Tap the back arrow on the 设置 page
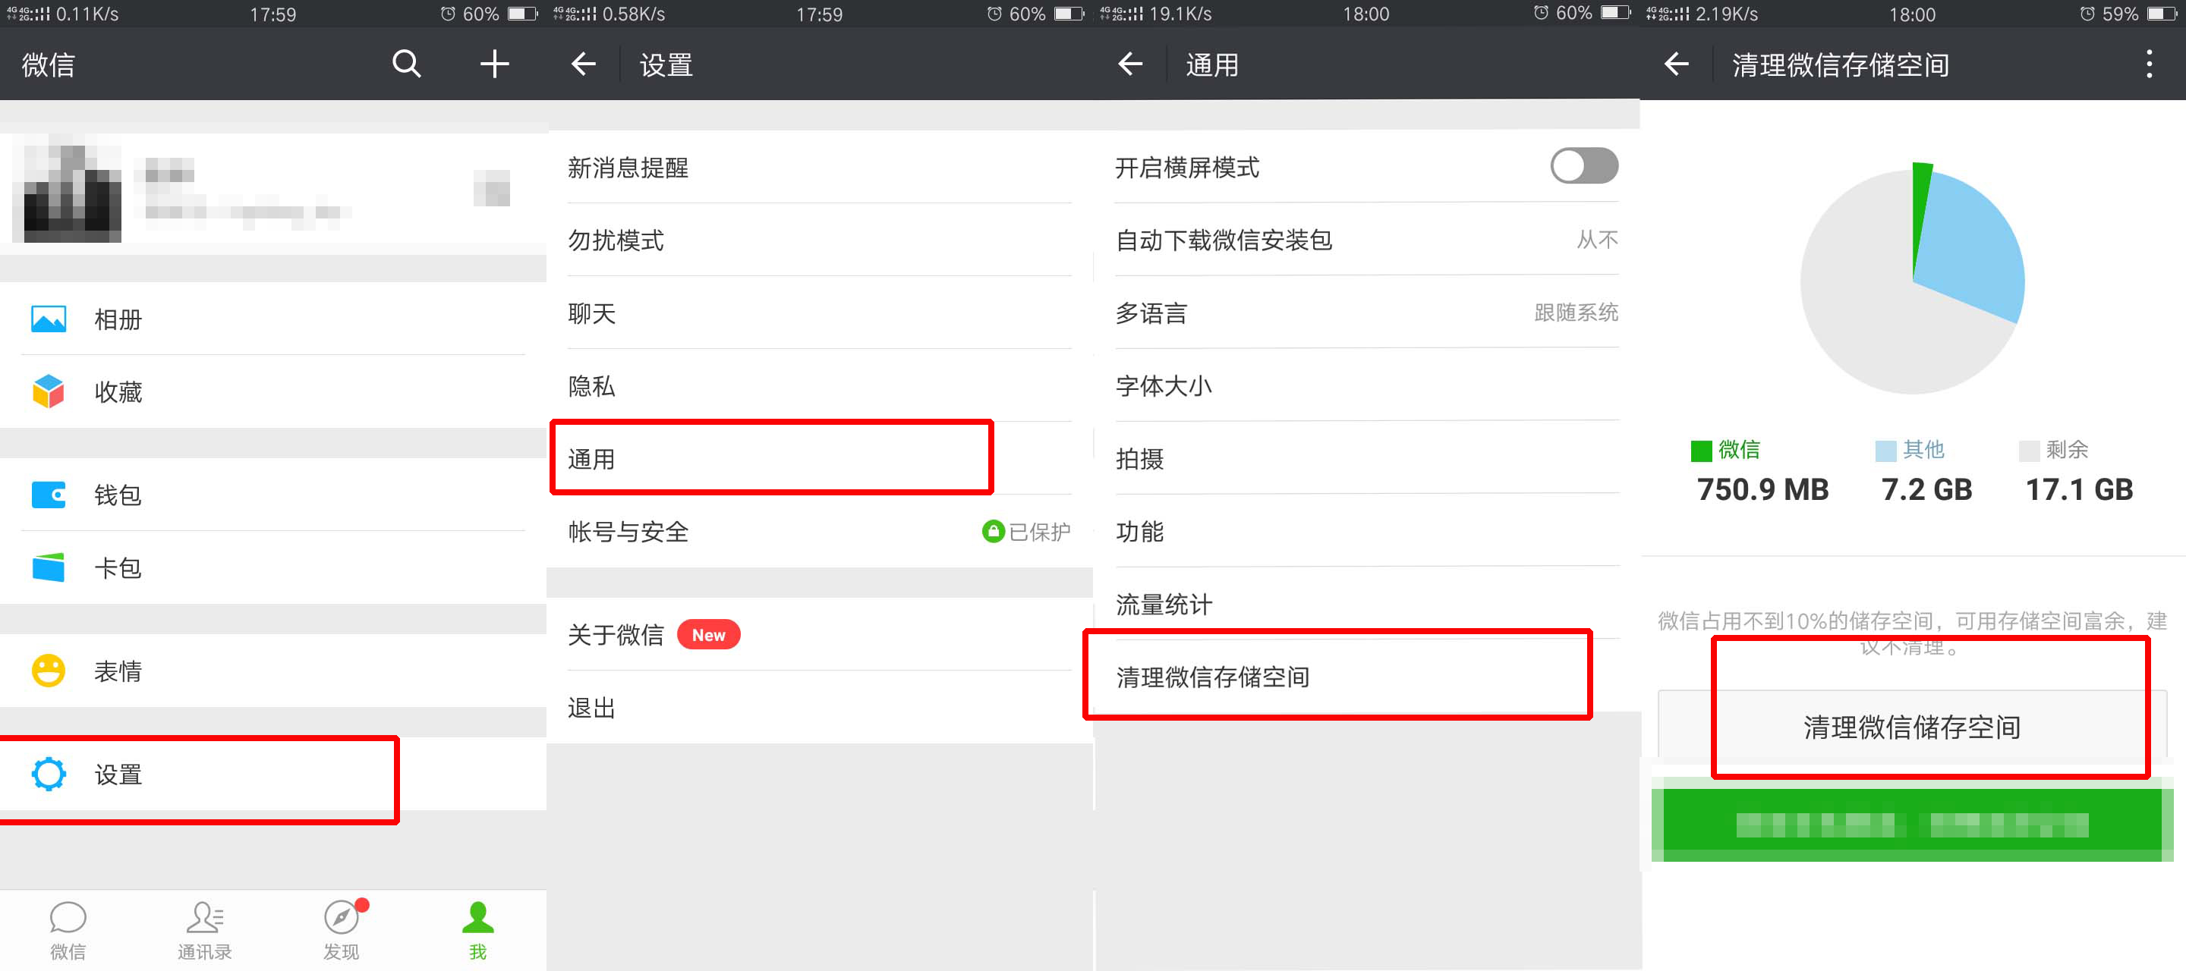This screenshot has height=971, width=2186. [x=583, y=64]
